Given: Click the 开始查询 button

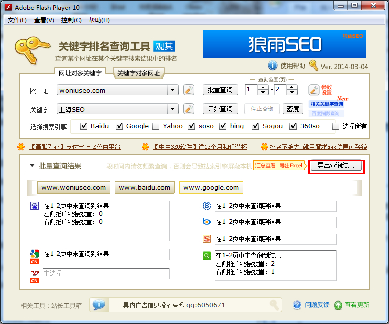Looking at the screenshot, I should click(x=220, y=109).
